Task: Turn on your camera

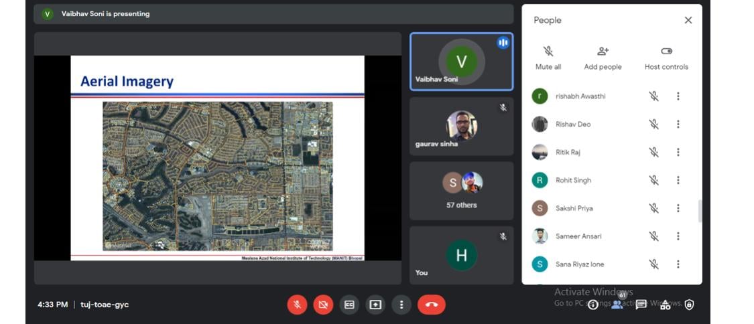Action: [x=323, y=305]
